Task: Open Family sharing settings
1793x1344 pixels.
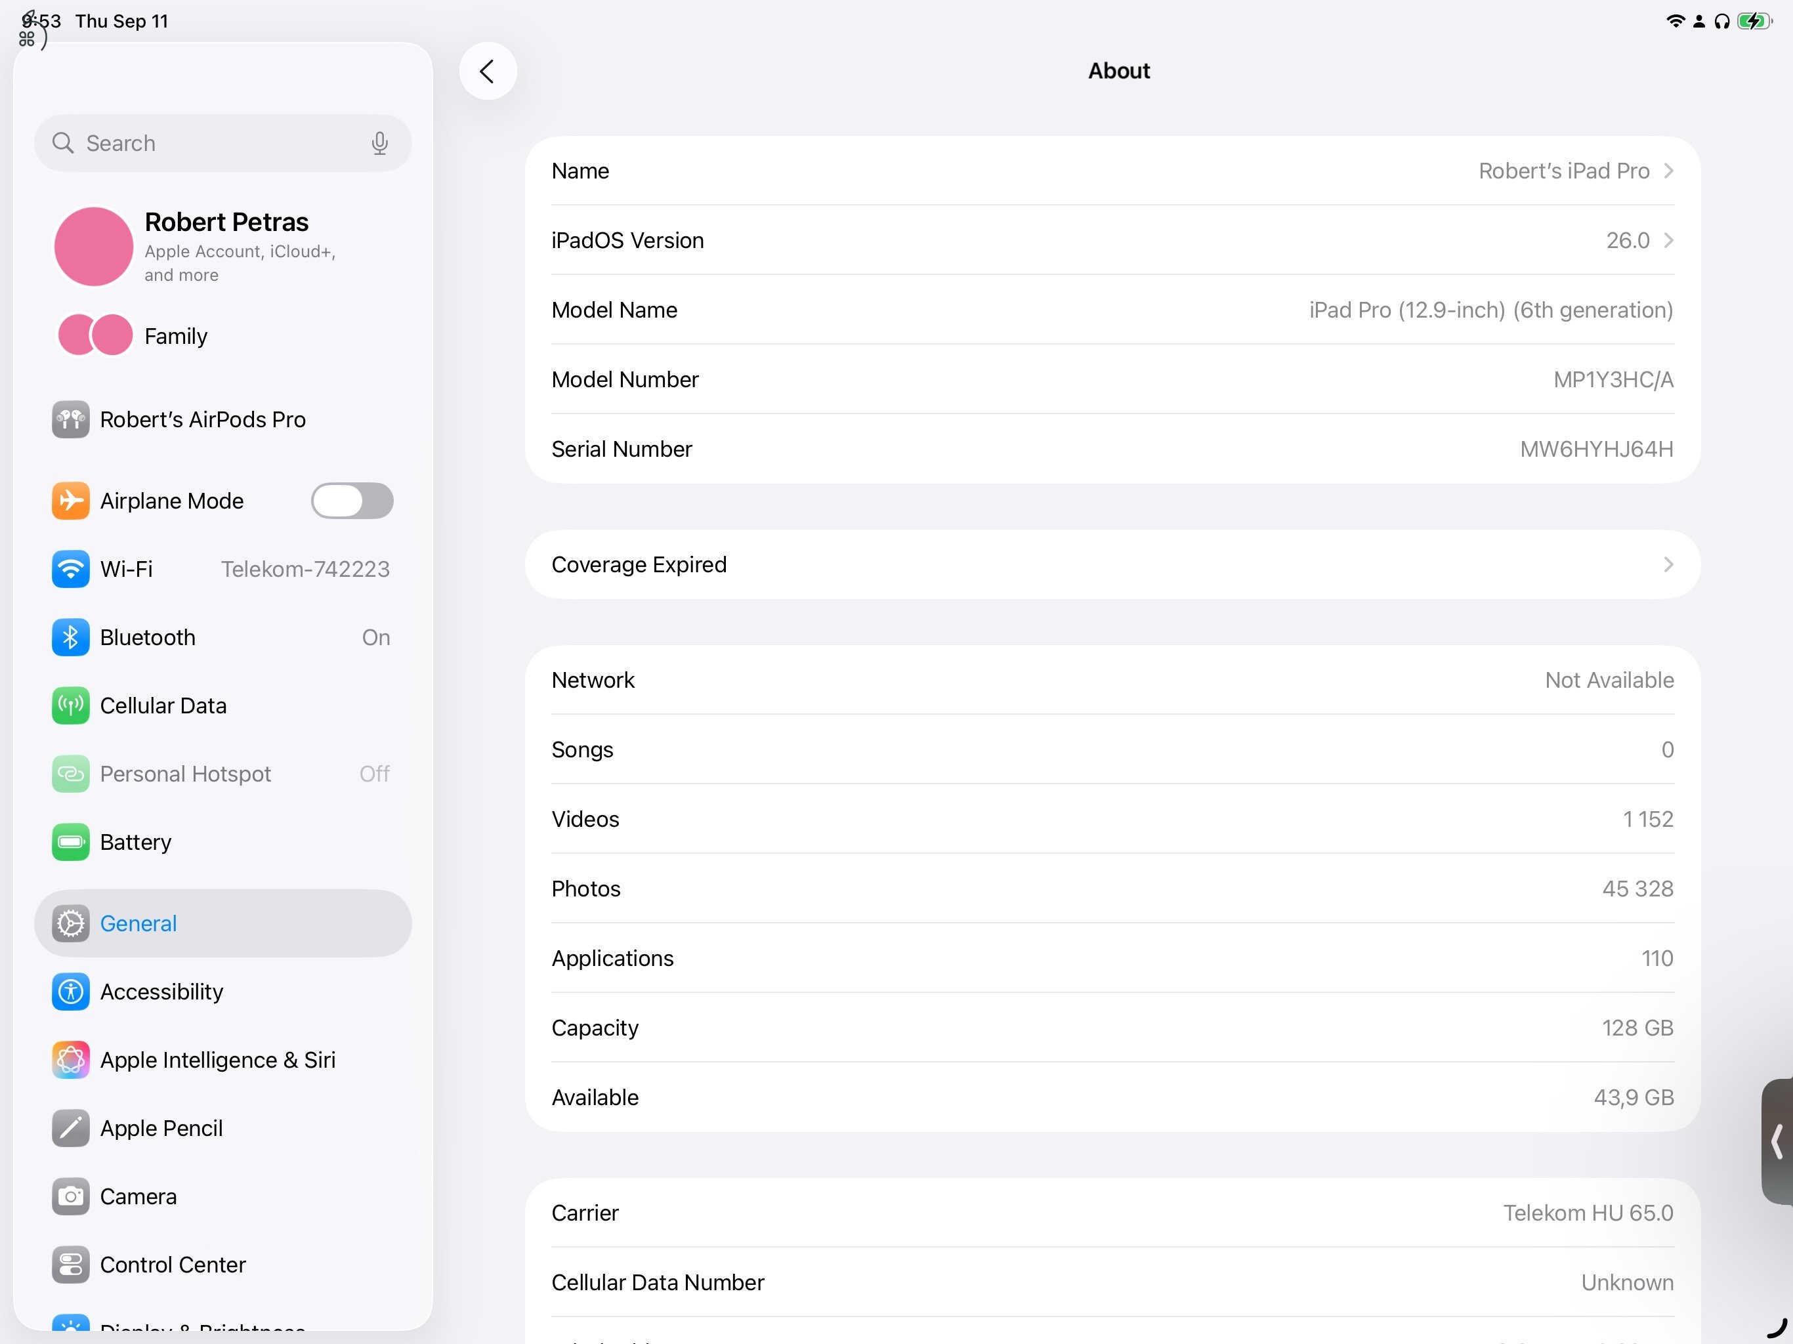Action: point(223,335)
